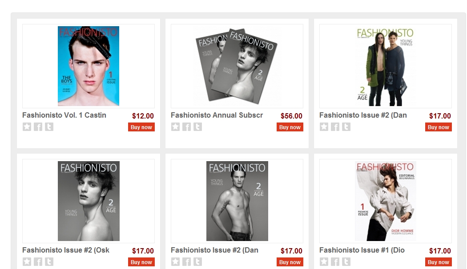The width and height of the screenshot is (467, 269).
Task: Buy now the $56.00 Annual Subscription
Action: pyautogui.click(x=290, y=127)
